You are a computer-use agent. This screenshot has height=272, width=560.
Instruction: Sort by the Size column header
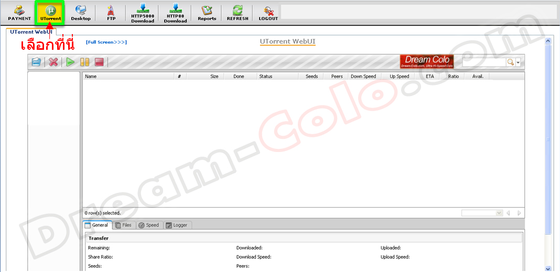[x=205, y=77]
